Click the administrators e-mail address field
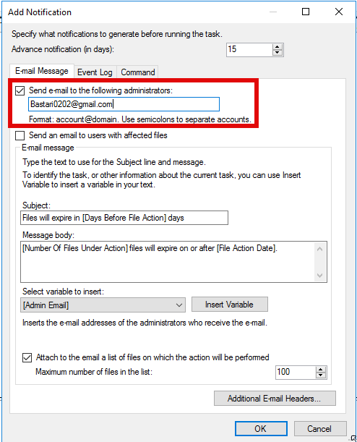The height and width of the screenshot is (442, 357). (124, 104)
